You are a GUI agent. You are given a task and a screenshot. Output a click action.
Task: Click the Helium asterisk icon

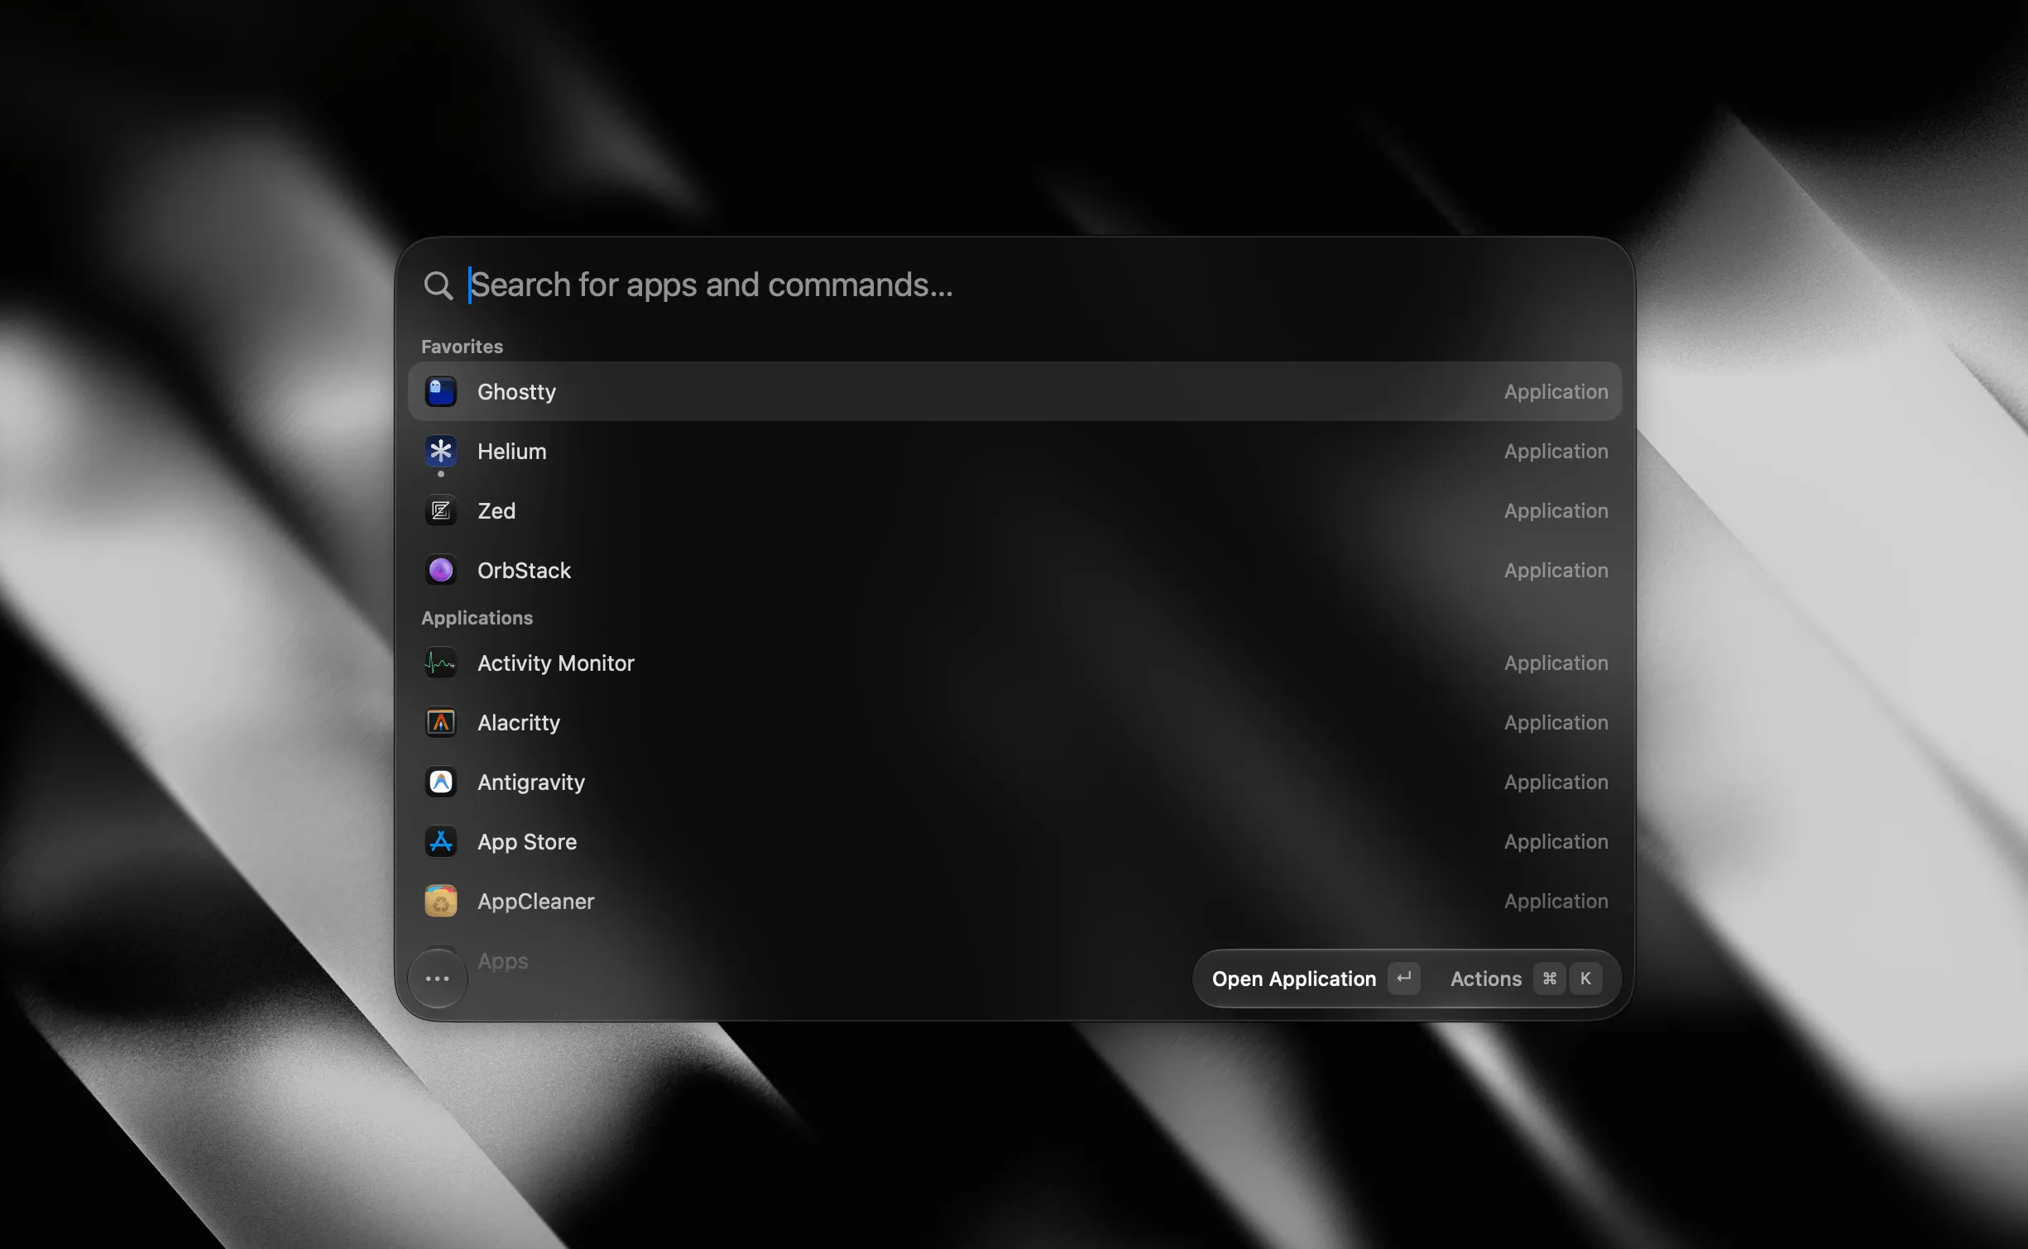[440, 451]
